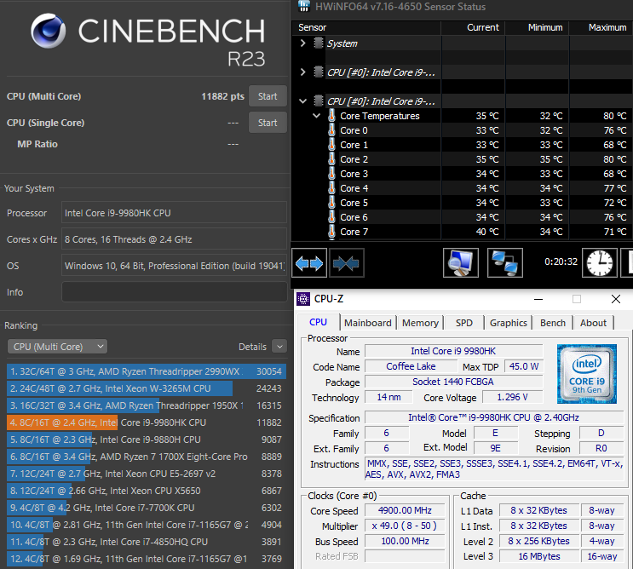Select ranking row 9 Core i7-7700K

coord(147,508)
